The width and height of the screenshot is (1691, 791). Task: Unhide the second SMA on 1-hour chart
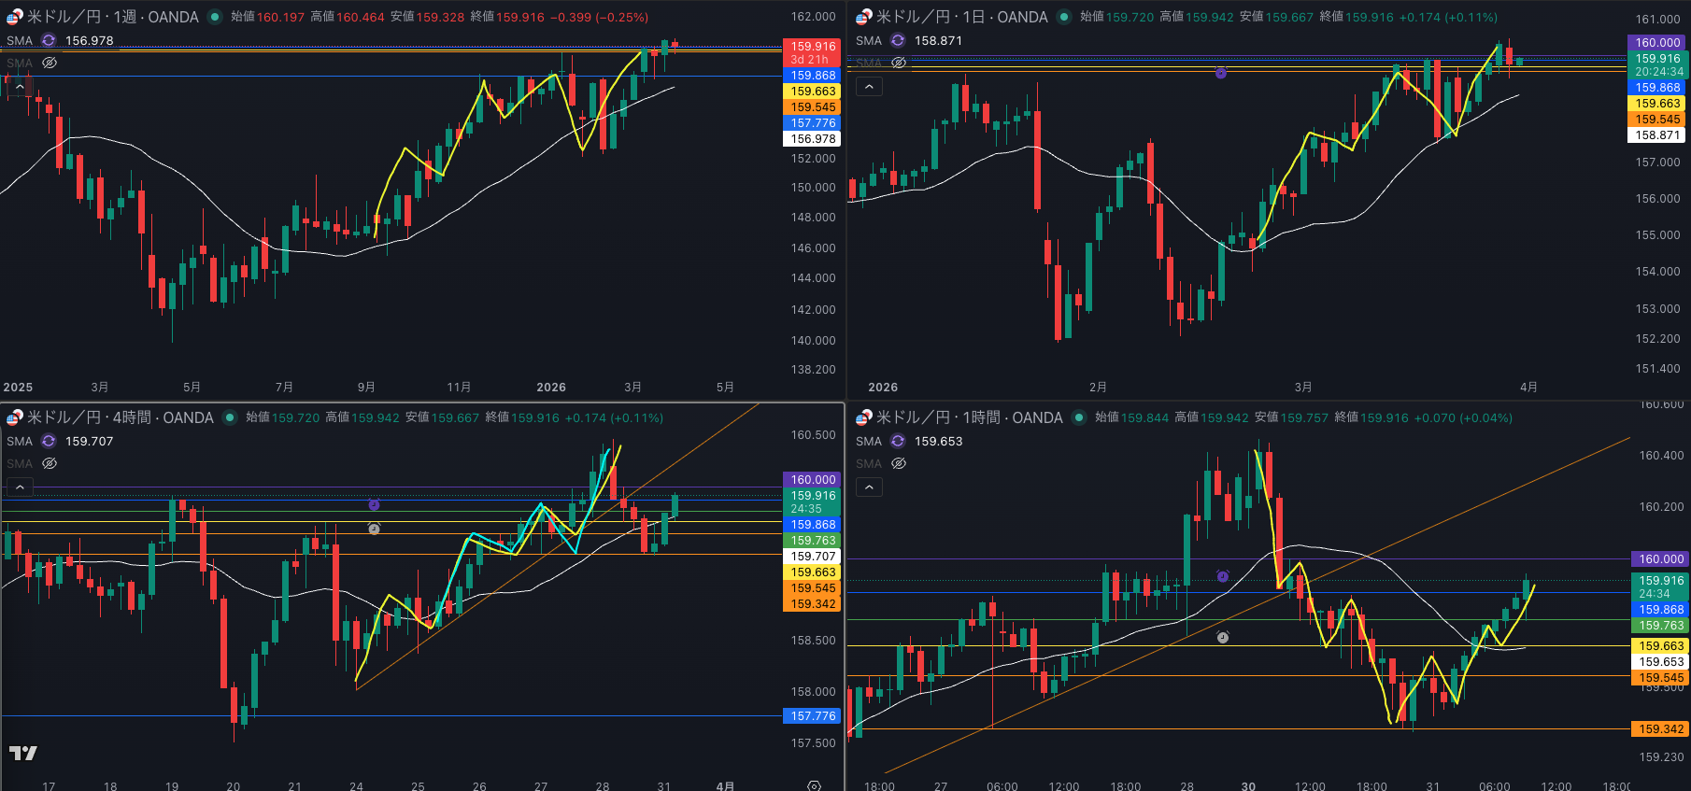coord(899,463)
